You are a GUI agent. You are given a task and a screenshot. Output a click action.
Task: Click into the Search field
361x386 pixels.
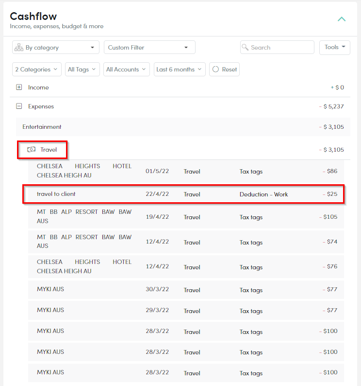click(277, 47)
